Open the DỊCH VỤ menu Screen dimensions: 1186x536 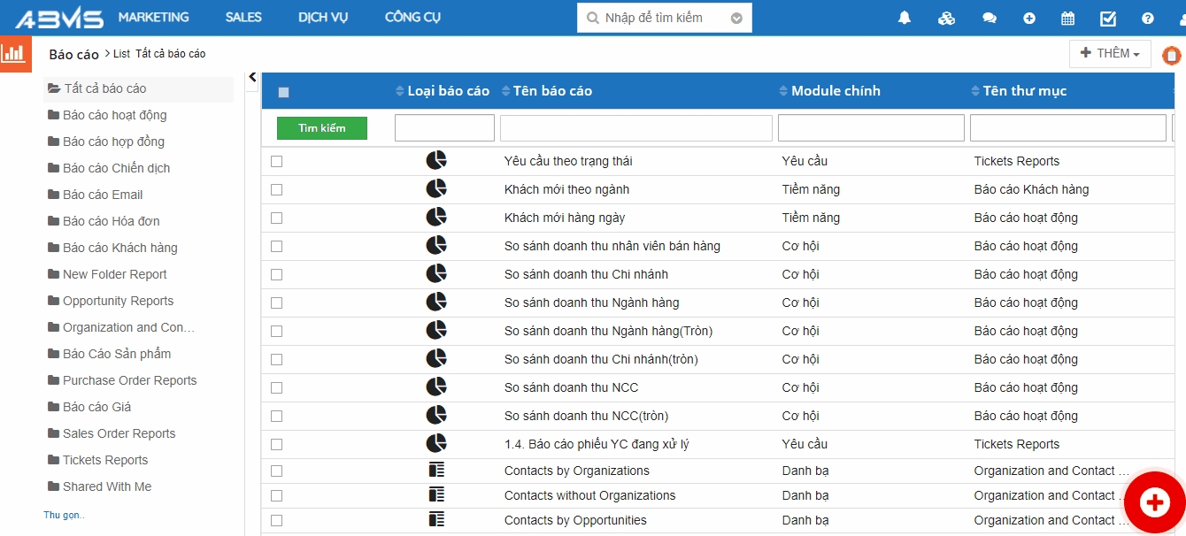point(323,18)
